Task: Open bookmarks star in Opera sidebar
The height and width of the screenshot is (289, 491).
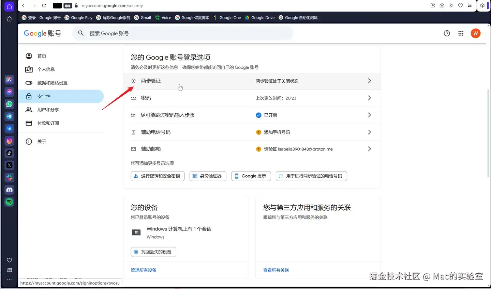Action: 9,19
